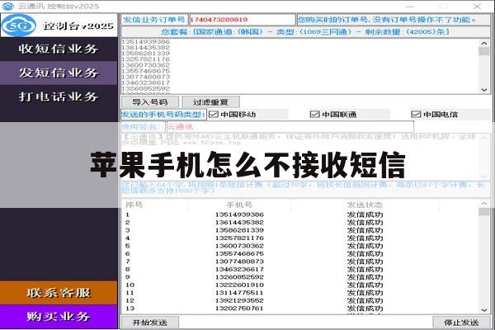495x330 pixels.
Task: Click the 手机号 column header
Action: (x=239, y=205)
